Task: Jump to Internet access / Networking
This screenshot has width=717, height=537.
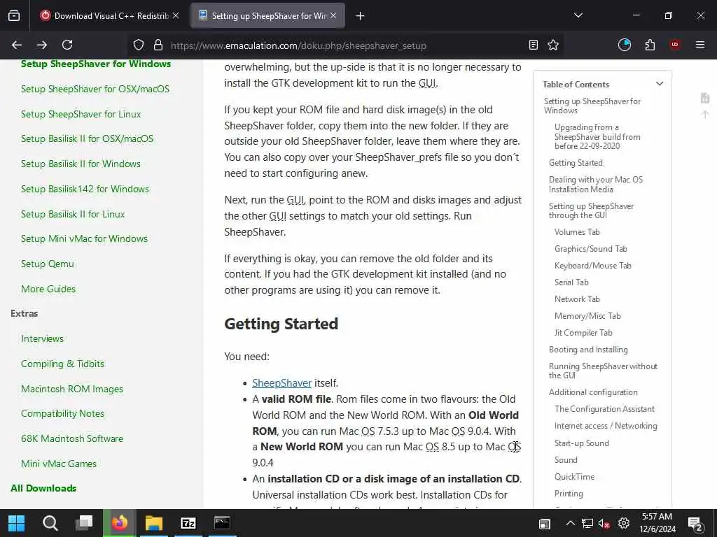Action: coord(606,427)
